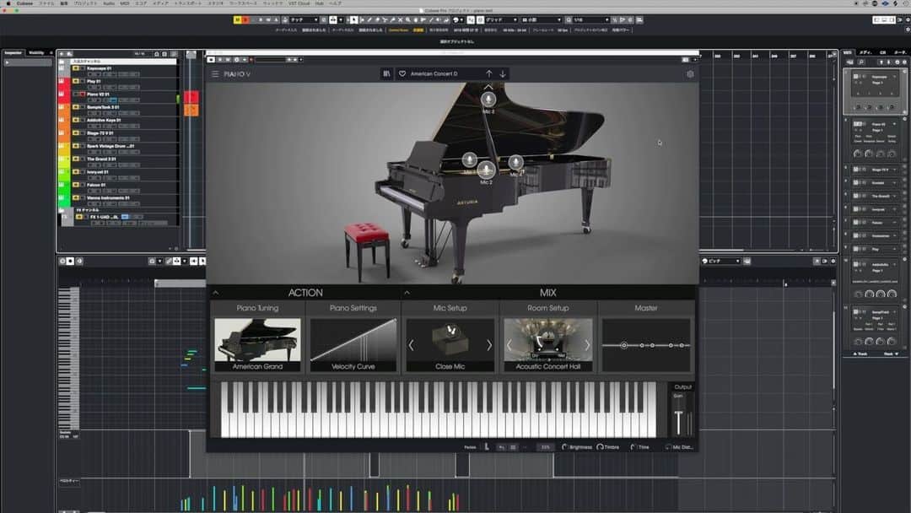Open the Mic Setup panel

coord(450,308)
